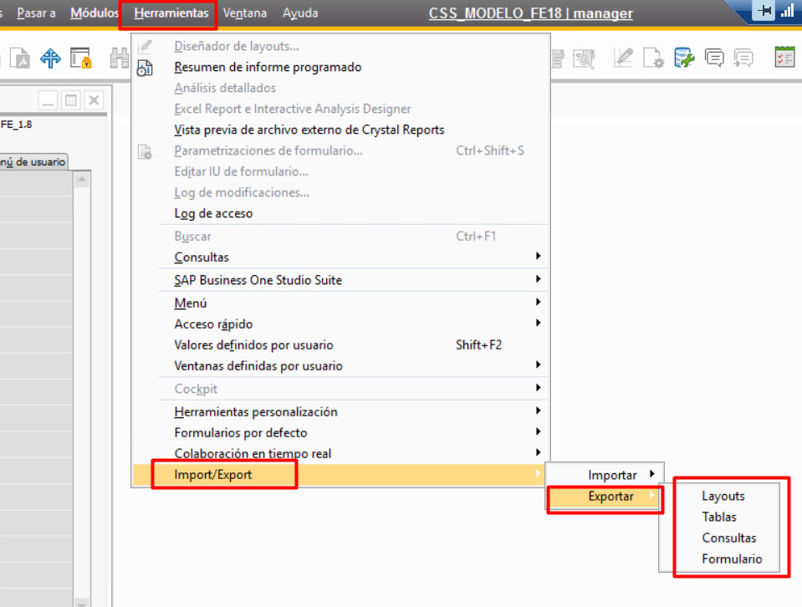
Task: Select Vista previa de archivo externo Crystal Reports
Action: pos(309,130)
